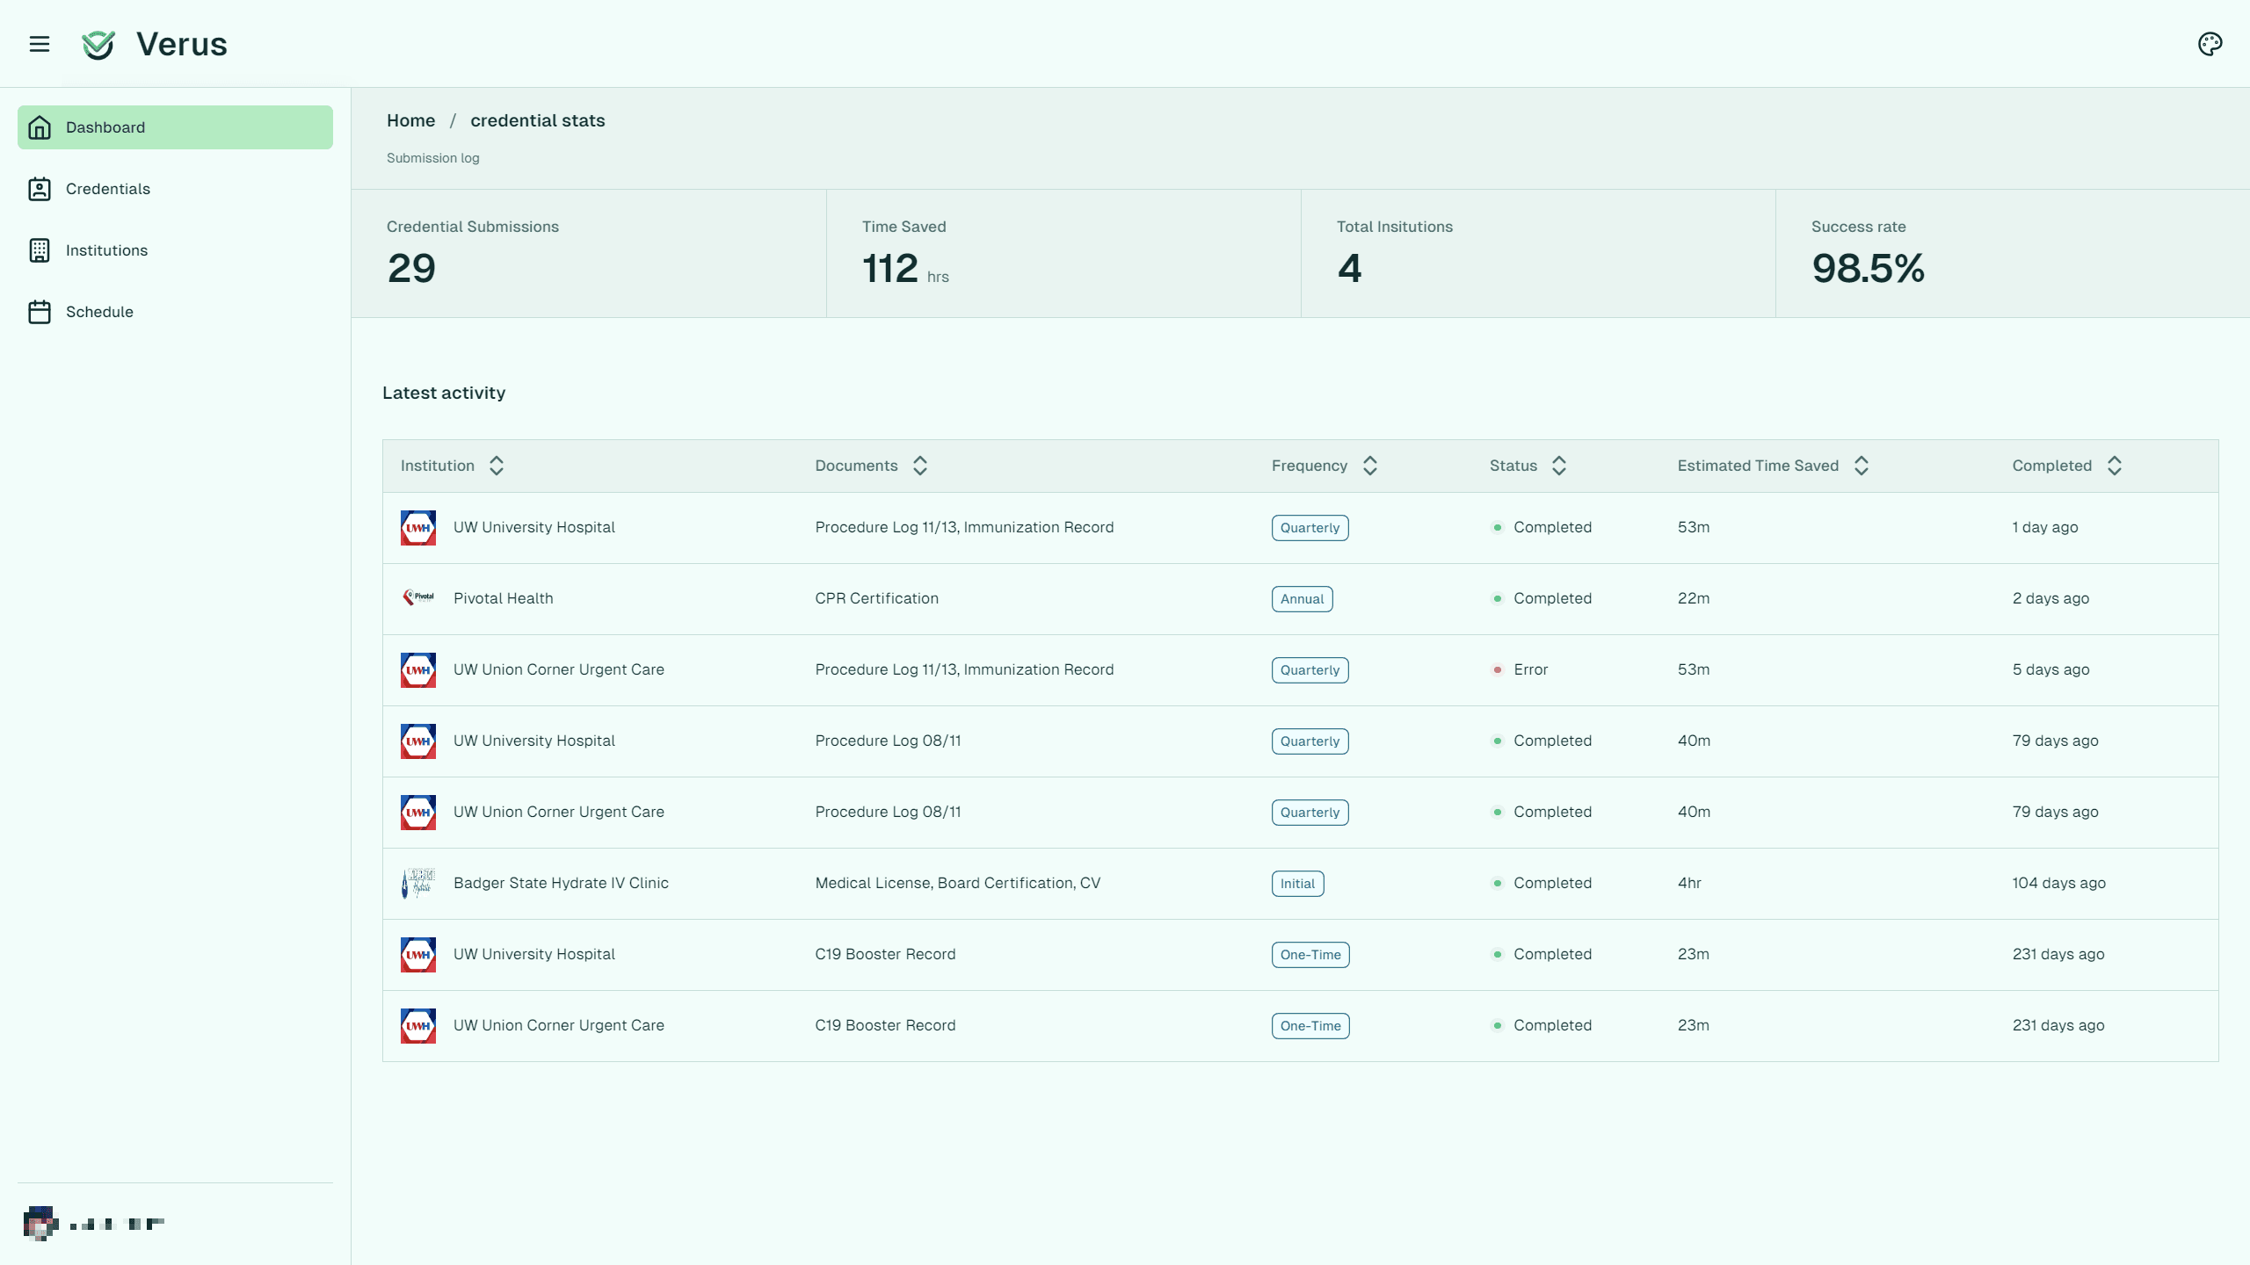Open the Submission log link
The image size is (2250, 1265).
point(432,158)
